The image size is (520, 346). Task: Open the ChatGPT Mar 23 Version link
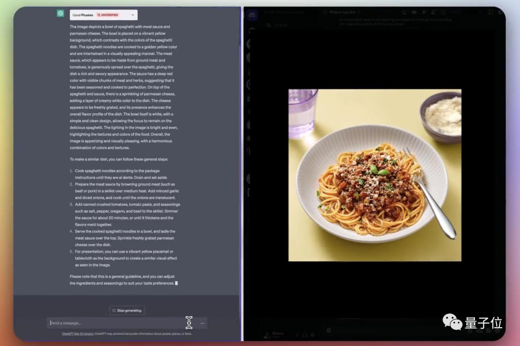(x=78, y=334)
